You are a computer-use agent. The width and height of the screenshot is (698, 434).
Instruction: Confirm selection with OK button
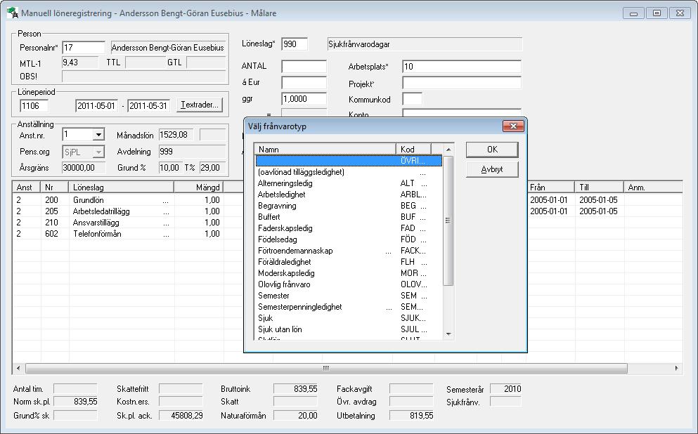tap(492, 150)
